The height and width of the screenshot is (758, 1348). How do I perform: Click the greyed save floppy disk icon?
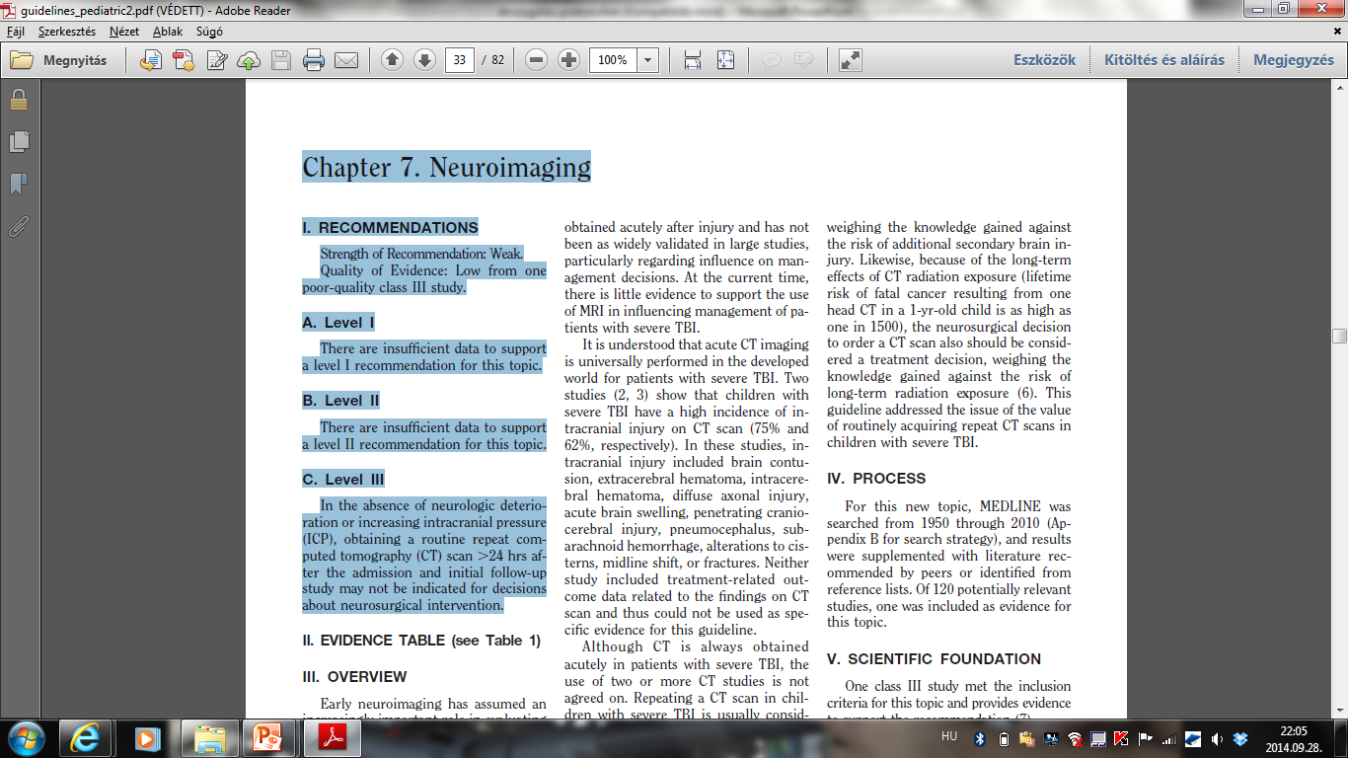(x=281, y=60)
